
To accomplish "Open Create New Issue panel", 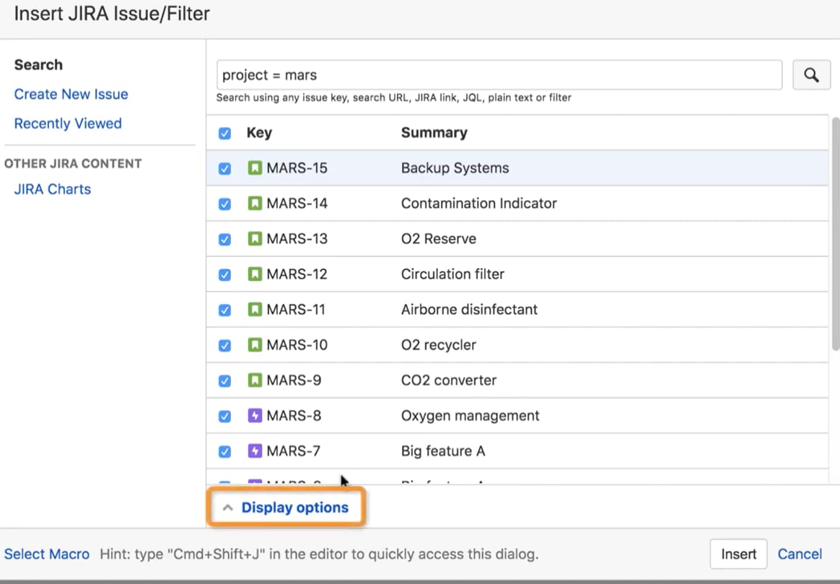I will pos(71,95).
